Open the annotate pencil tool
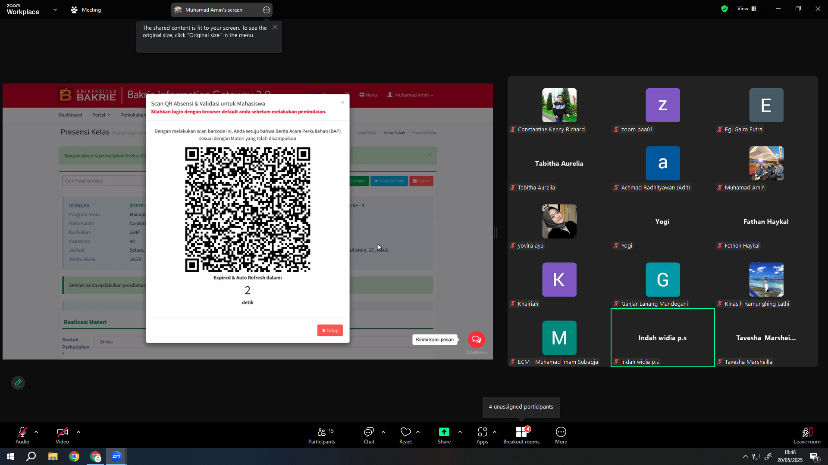 [x=18, y=383]
